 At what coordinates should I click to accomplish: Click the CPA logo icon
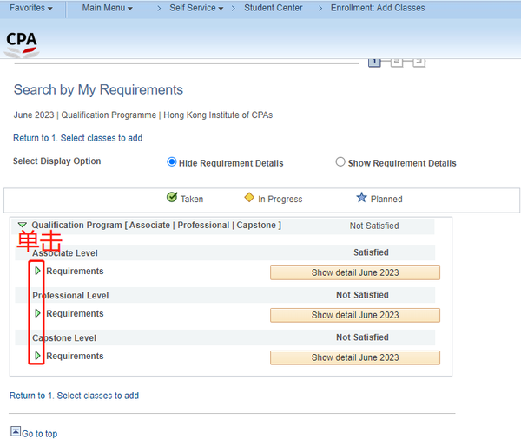click(x=22, y=44)
